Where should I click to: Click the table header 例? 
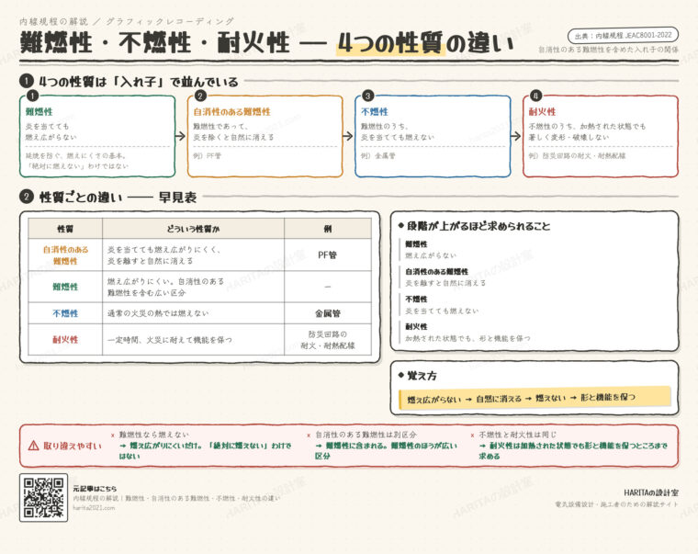328,229
